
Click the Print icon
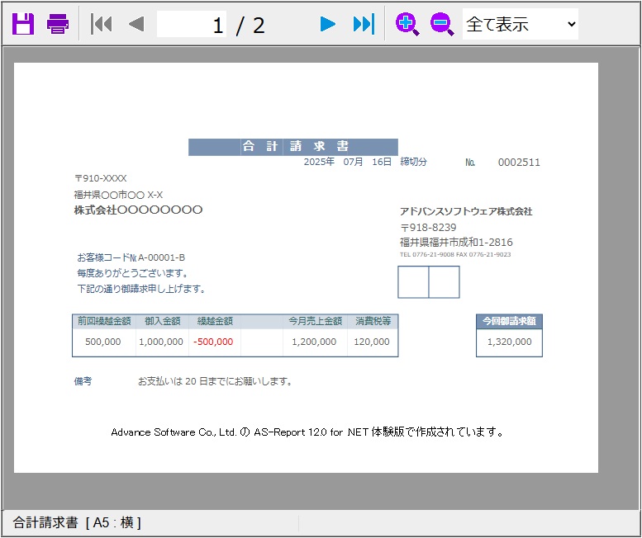coord(58,24)
